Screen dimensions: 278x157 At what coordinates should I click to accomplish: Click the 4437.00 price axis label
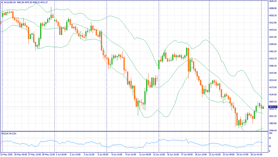(x=273, y=37)
